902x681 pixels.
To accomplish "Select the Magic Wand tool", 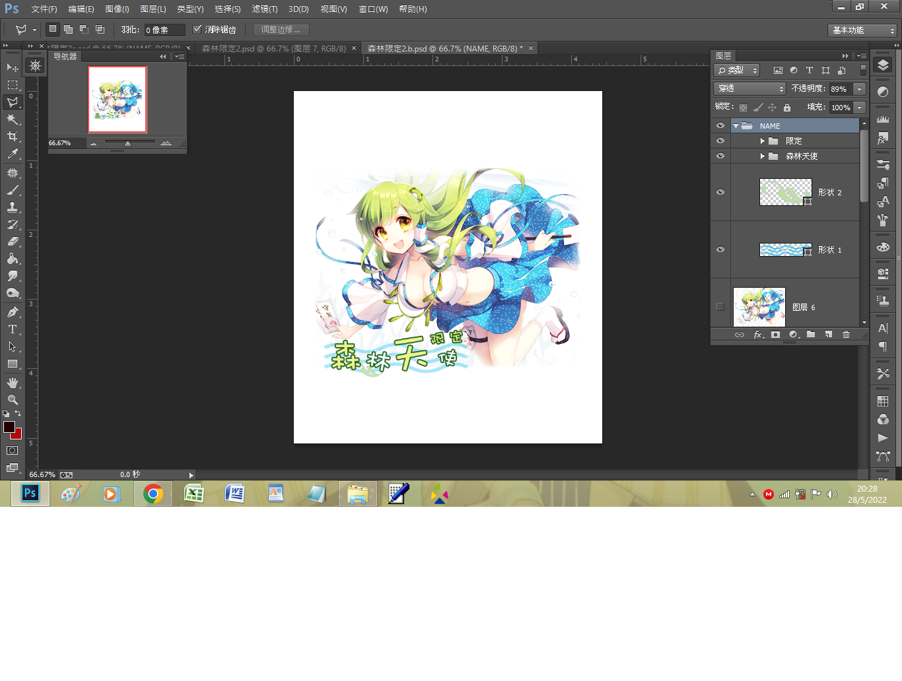I will 13,119.
